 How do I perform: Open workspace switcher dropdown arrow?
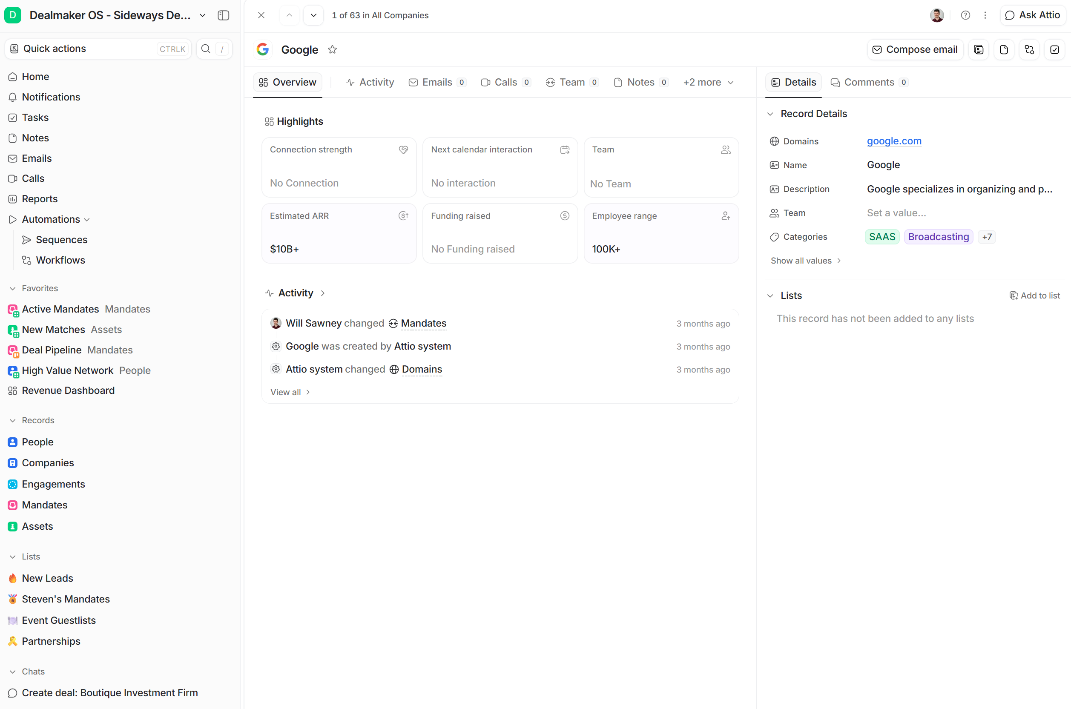point(203,15)
